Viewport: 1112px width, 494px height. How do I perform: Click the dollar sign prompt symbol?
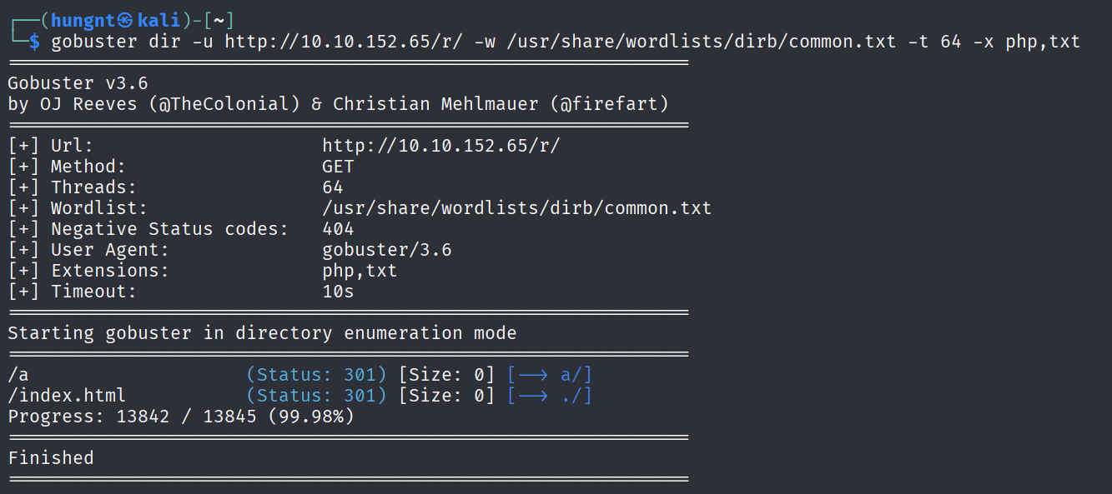[x=34, y=42]
